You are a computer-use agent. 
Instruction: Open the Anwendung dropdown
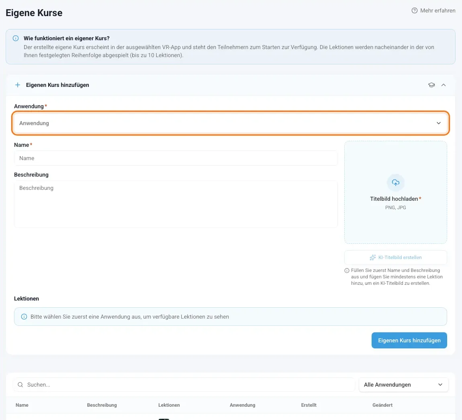231,123
